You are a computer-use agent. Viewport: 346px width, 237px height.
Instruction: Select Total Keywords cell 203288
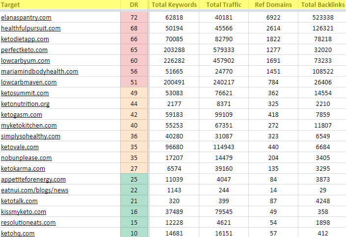pyautogui.click(x=174, y=50)
